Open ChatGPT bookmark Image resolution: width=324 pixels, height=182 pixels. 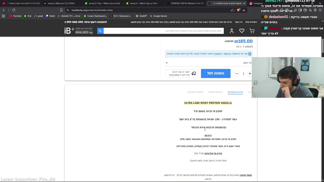(x=141, y=16)
